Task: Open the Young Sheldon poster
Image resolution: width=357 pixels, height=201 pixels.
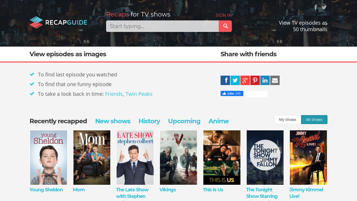Action: [x=48, y=158]
